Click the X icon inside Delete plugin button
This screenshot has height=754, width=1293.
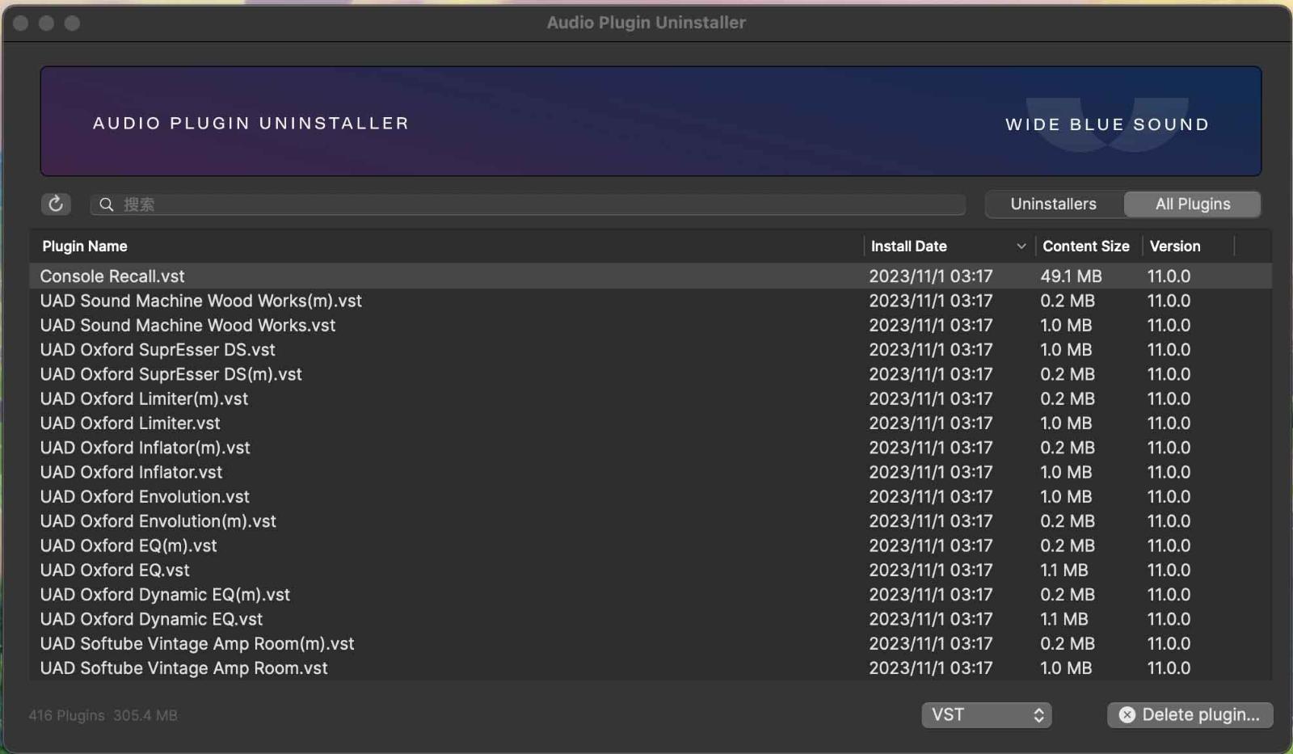tap(1128, 715)
